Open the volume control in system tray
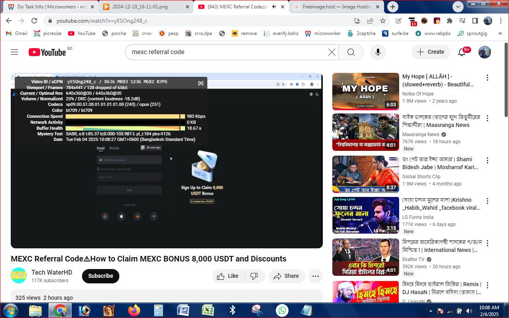Viewport: 509px width, 318px height. [469, 311]
